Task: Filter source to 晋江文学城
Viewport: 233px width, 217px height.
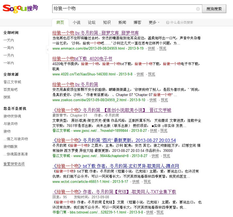Action: (x=12, y=82)
